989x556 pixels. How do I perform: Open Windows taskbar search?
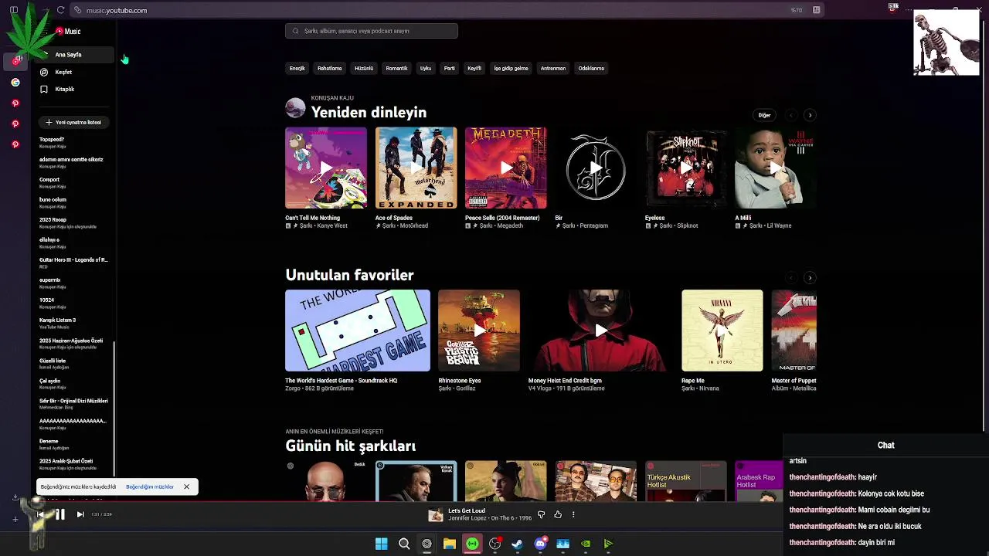[404, 544]
